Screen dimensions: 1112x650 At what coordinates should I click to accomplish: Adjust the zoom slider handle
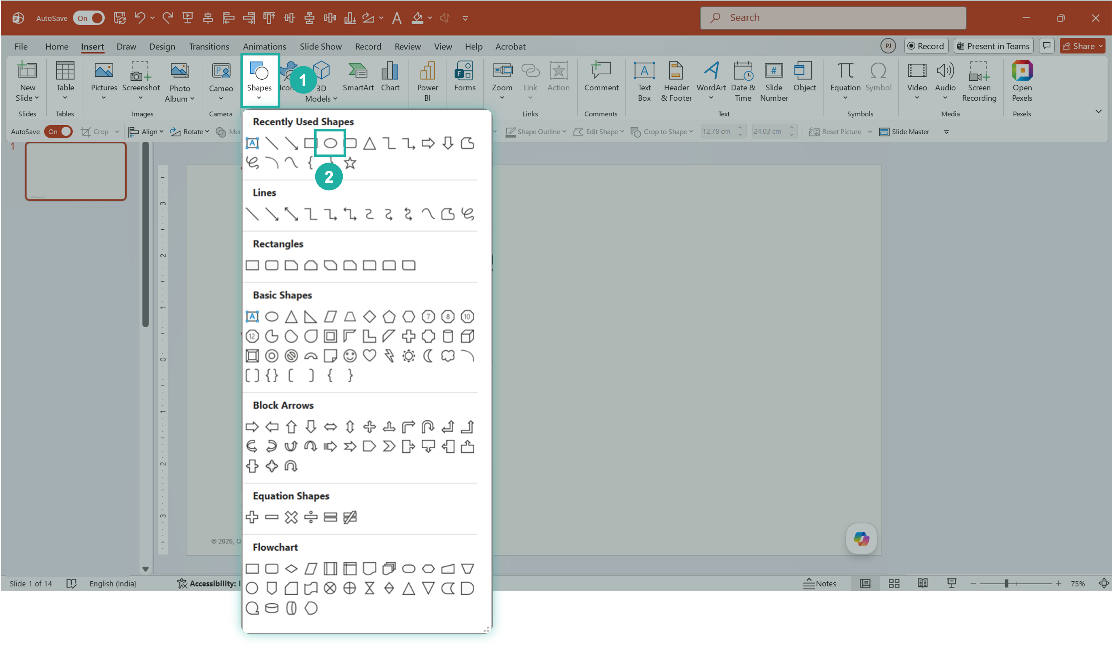1006,584
